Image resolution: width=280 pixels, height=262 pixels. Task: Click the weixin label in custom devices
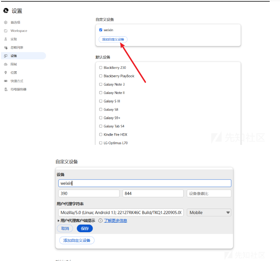(x=108, y=30)
